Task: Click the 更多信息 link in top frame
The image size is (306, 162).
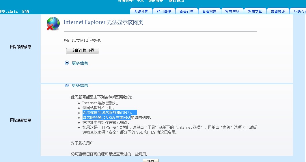Action: tap(80, 63)
